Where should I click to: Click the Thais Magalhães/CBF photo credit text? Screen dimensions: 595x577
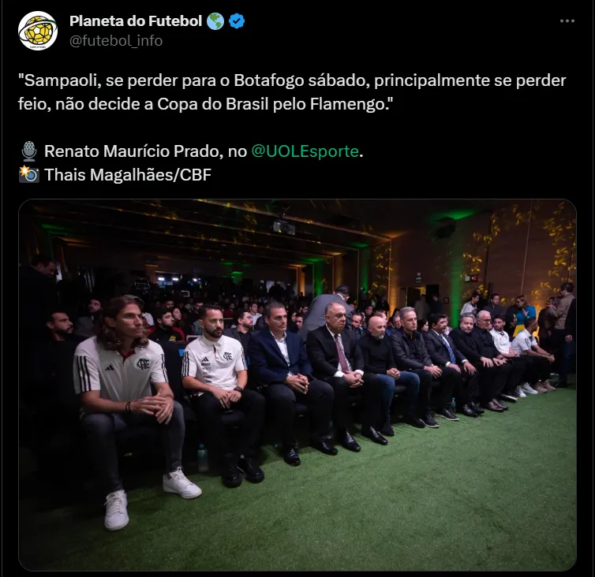pyautogui.click(x=128, y=175)
